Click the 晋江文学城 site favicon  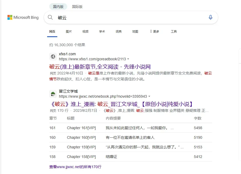click(x=53, y=94)
